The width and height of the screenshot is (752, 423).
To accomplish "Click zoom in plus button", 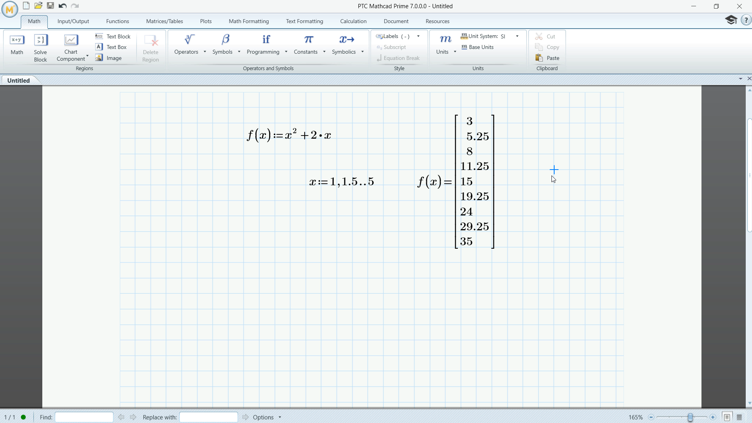I will click(713, 417).
